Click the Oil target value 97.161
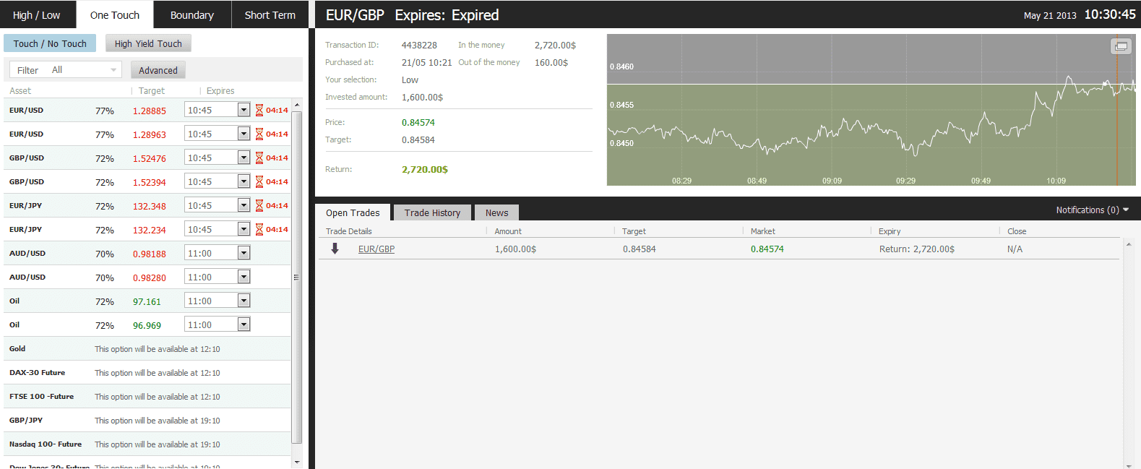Screen dimensions: 1141x469 147,301
